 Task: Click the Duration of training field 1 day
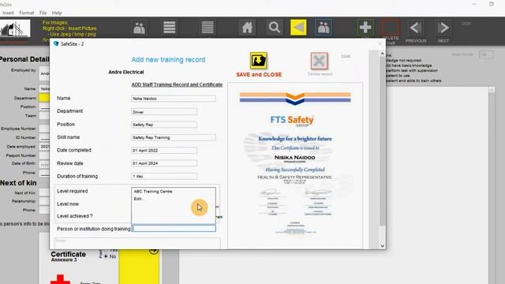coord(164,176)
